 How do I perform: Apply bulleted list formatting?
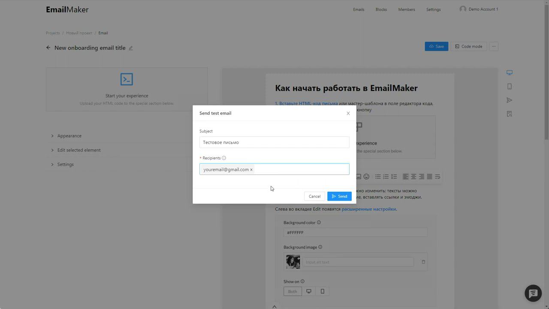378,176
